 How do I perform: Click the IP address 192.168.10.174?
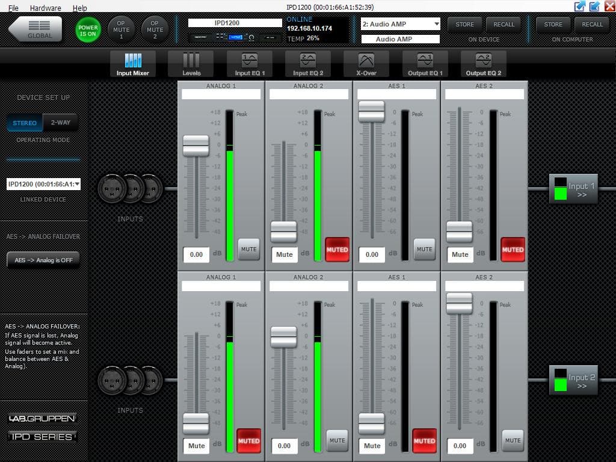point(309,28)
